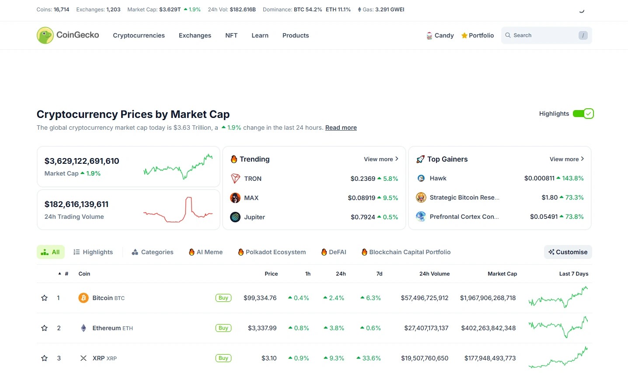Image resolution: width=628 pixels, height=373 pixels.
Task: Open the Cryptocurrencies navigation menu
Action: click(x=139, y=35)
